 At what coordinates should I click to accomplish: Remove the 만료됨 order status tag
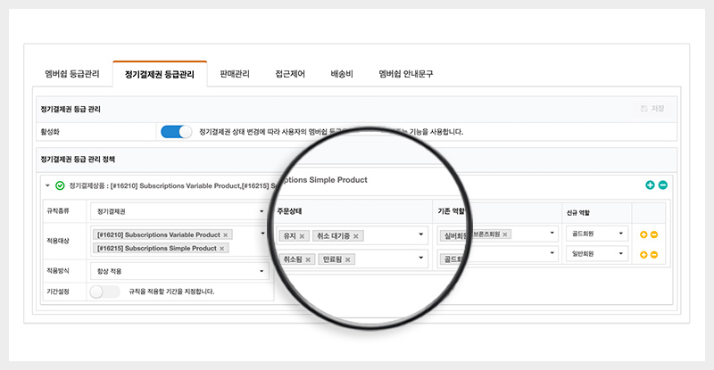(x=348, y=259)
